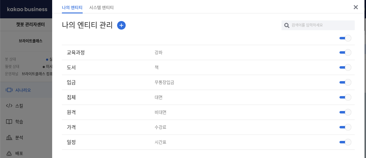Click the blue plus add entity icon

click(x=121, y=25)
